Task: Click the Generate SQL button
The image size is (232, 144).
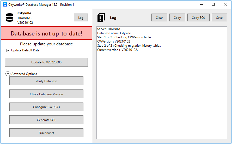Action: point(46,120)
